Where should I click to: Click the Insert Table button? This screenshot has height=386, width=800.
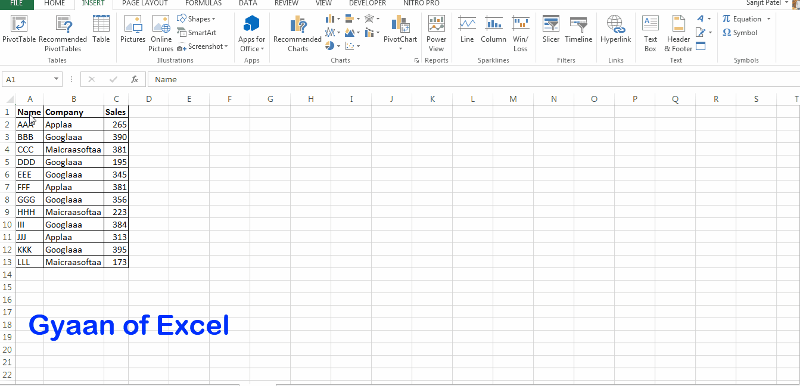101,30
